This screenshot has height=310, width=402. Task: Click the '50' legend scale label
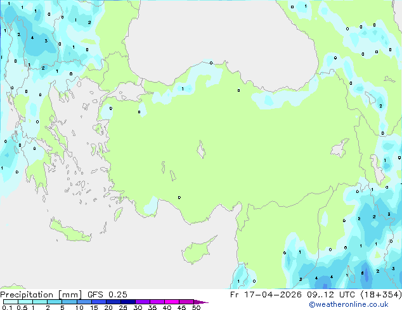pyautogui.click(x=196, y=307)
